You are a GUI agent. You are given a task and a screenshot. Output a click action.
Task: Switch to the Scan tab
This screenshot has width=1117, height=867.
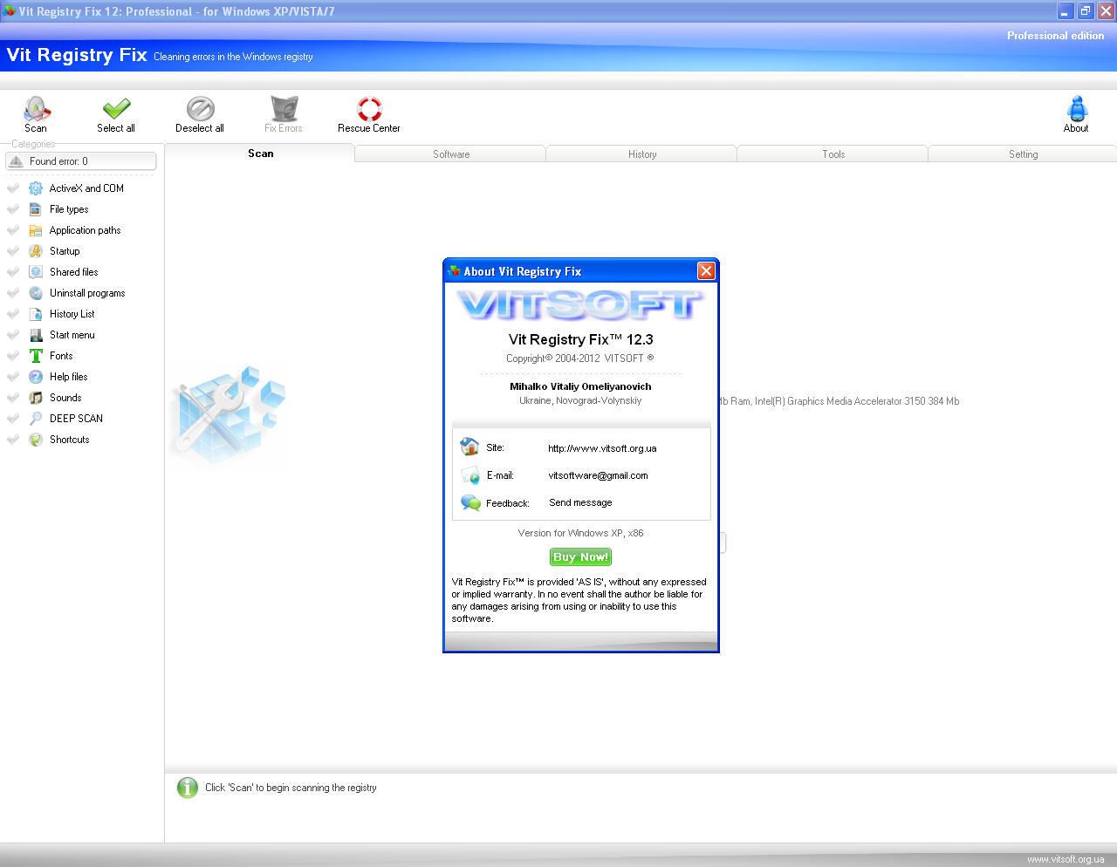260,154
